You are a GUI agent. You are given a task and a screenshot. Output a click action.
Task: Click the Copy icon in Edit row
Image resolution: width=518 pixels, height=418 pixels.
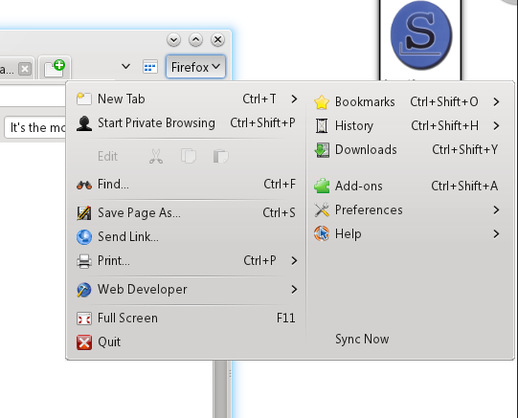[189, 156]
